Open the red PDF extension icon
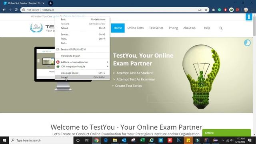 (x=237, y=10)
